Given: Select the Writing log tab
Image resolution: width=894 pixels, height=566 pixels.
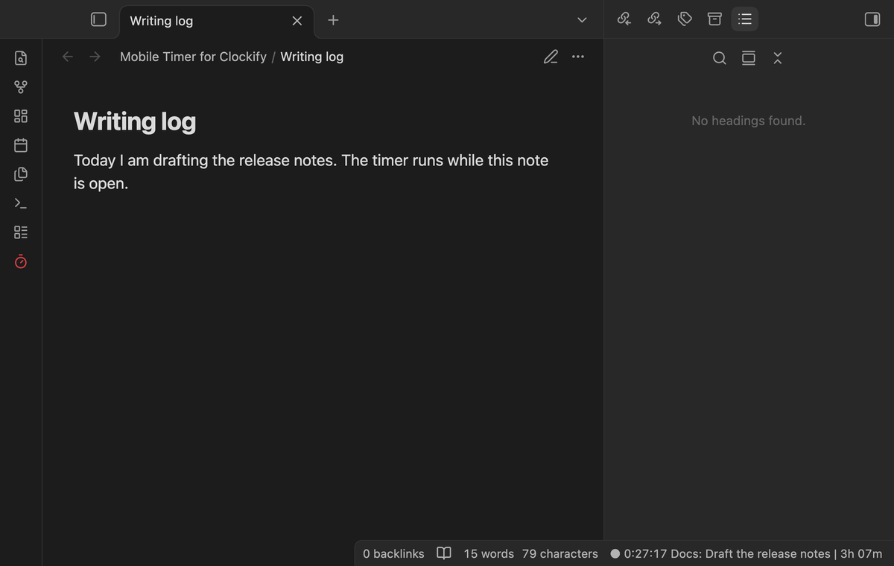Looking at the screenshot, I should [x=216, y=21].
